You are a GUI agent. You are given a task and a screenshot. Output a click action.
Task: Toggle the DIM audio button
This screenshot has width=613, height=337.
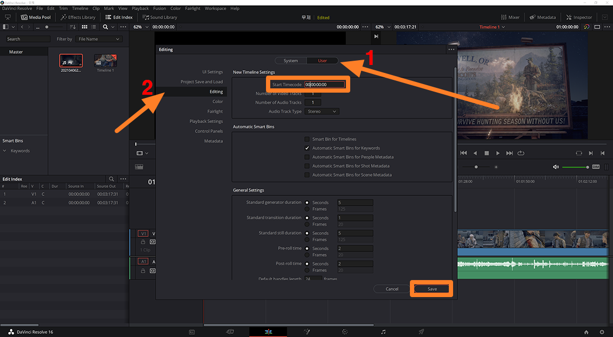pyautogui.click(x=596, y=167)
